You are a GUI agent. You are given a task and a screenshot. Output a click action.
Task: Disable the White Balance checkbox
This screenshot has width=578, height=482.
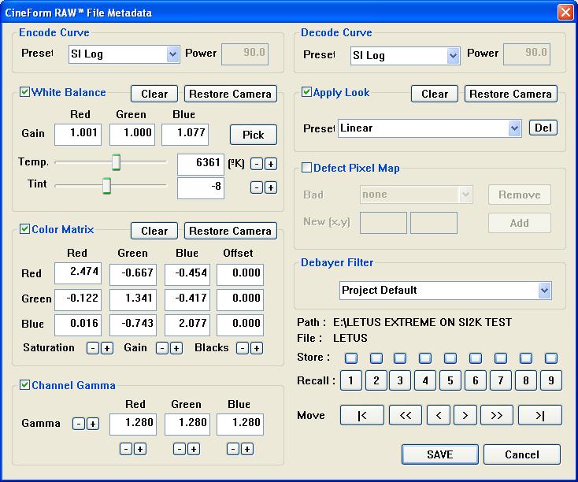click(x=25, y=93)
